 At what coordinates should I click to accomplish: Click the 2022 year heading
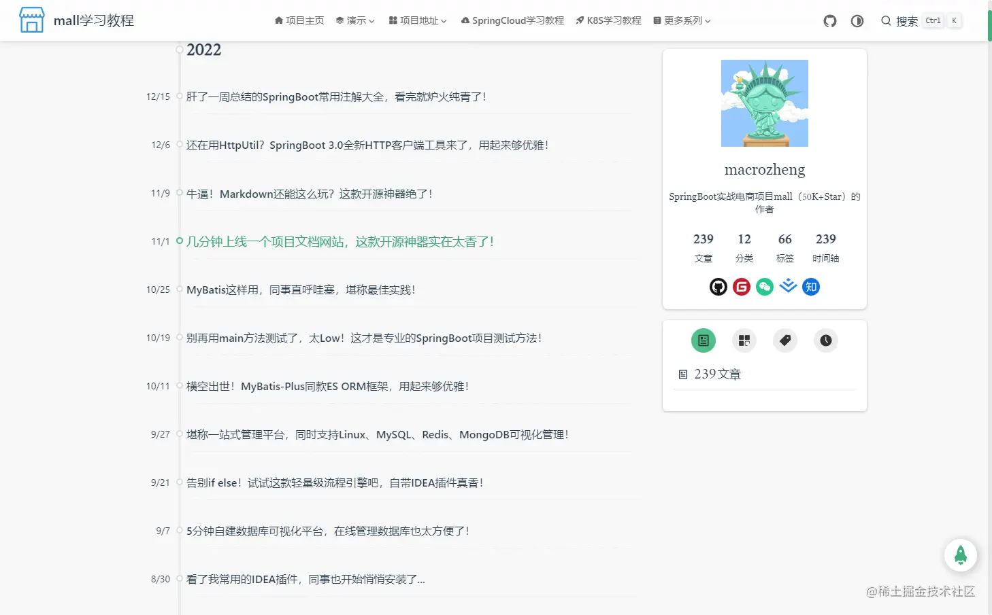204,50
